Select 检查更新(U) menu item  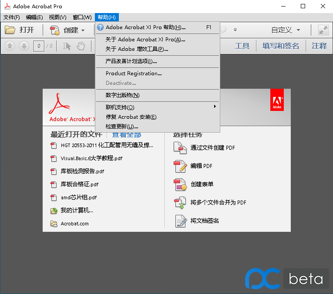coord(158,127)
